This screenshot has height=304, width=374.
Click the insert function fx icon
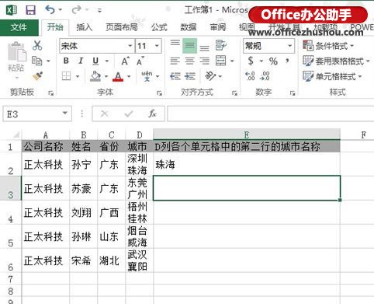coord(152,114)
